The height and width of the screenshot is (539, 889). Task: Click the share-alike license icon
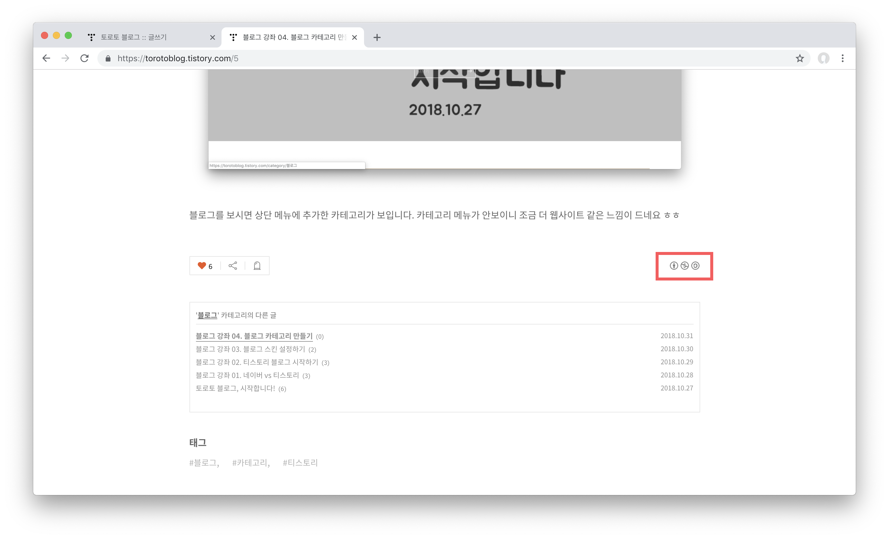pos(695,266)
